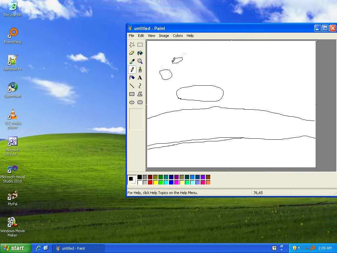The height and width of the screenshot is (253, 337).
Task: Choose the cyan color swatch
Action: (166, 183)
